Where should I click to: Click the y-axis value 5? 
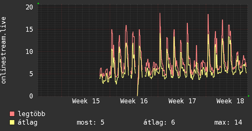(31, 74)
